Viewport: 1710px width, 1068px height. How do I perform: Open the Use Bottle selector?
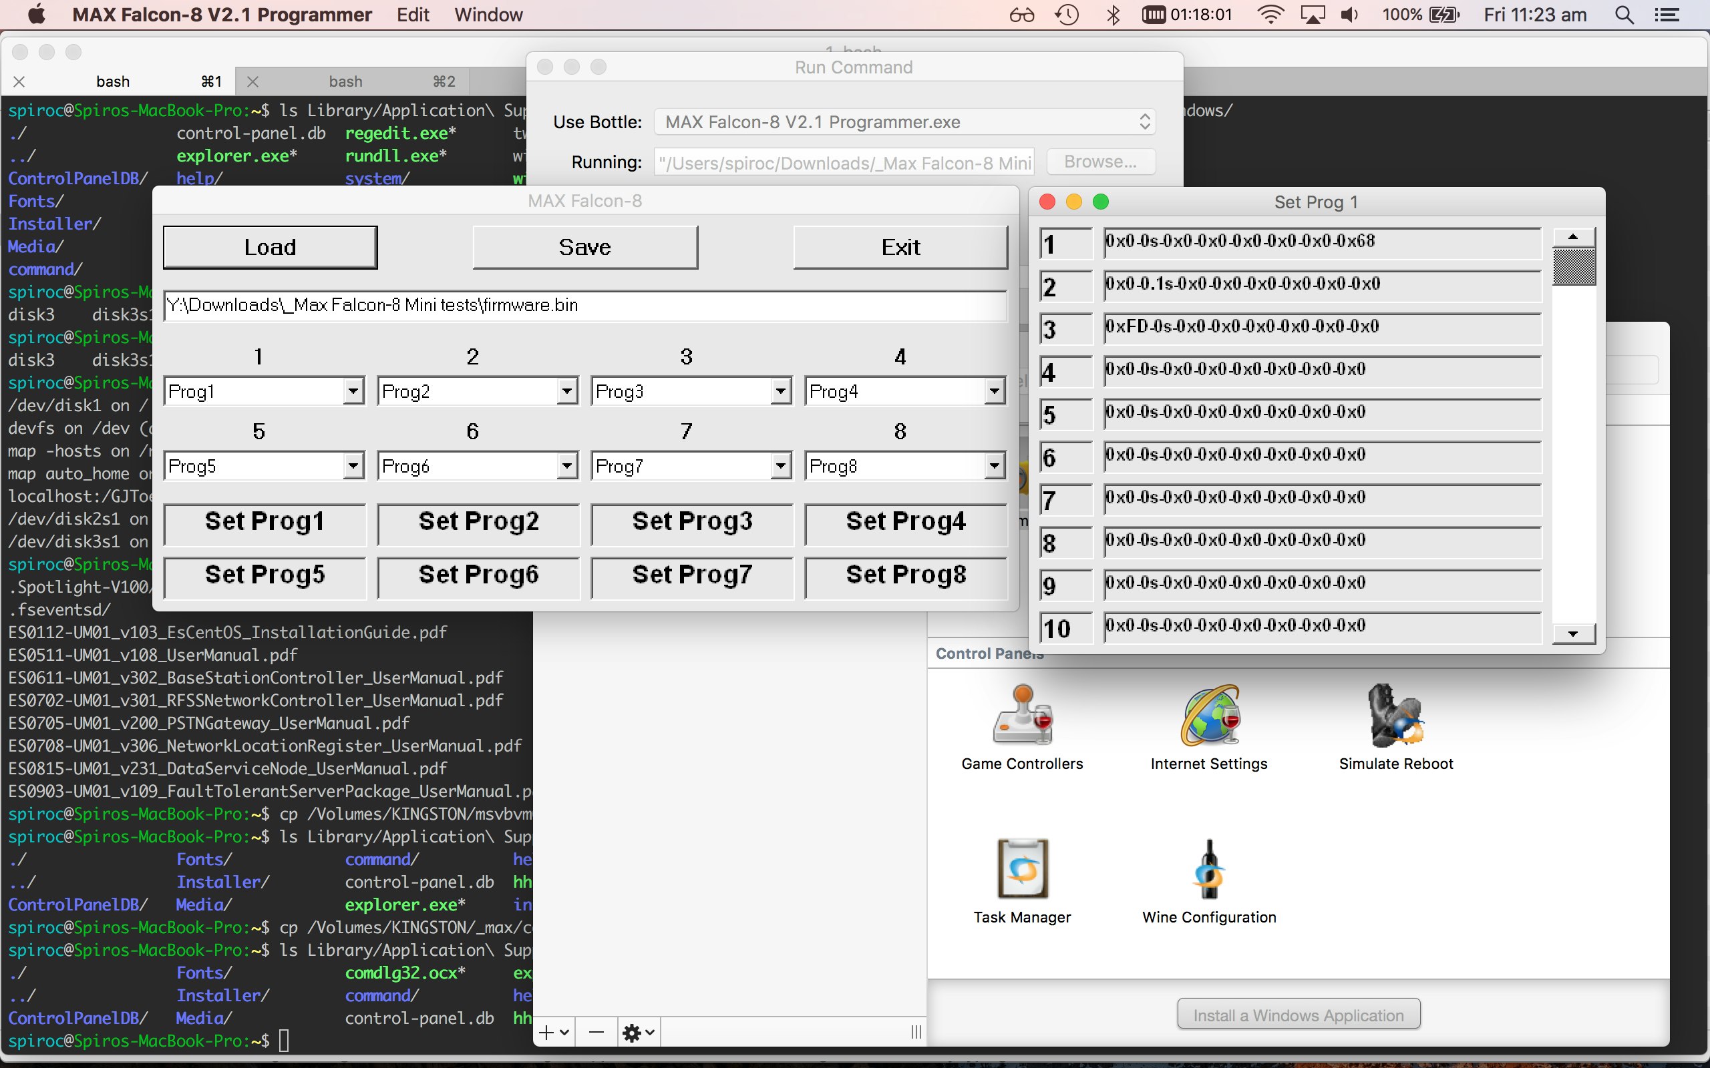pos(904,122)
